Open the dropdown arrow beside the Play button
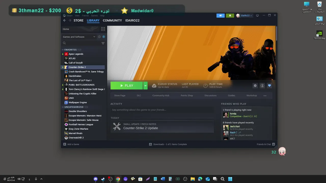Viewport: 326px width, 183px height. [x=145, y=86]
